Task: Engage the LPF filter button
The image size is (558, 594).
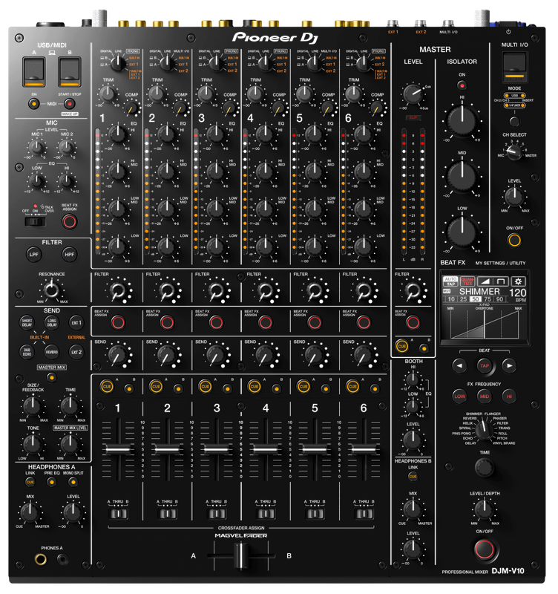Action: click(x=33, y=255)
